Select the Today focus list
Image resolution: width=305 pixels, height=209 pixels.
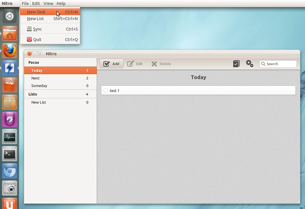point(60,70)
